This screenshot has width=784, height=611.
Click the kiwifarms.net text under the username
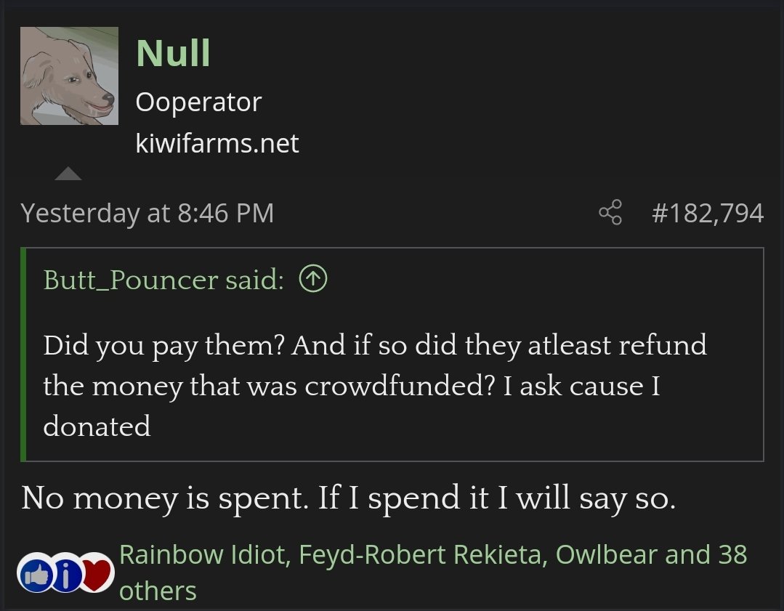(217, 144)
